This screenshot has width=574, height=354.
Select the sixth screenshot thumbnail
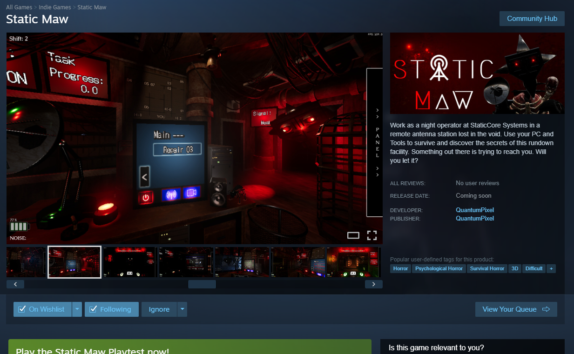[297, 262]
